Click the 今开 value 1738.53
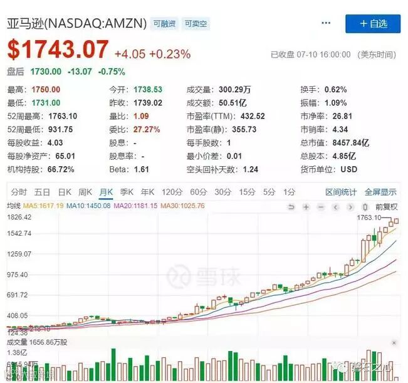408x383 pixels. pos(148,90)
